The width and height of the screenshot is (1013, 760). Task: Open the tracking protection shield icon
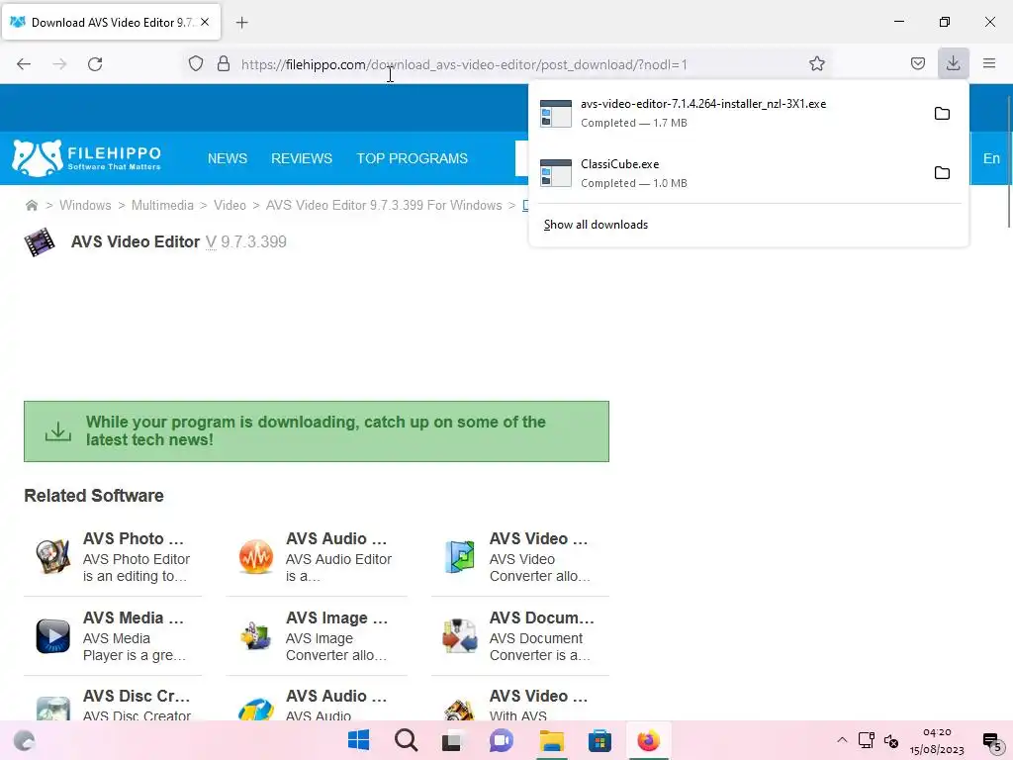tap(196, 64)
